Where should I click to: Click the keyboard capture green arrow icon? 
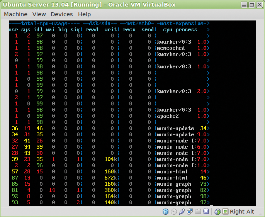[225, 212]
